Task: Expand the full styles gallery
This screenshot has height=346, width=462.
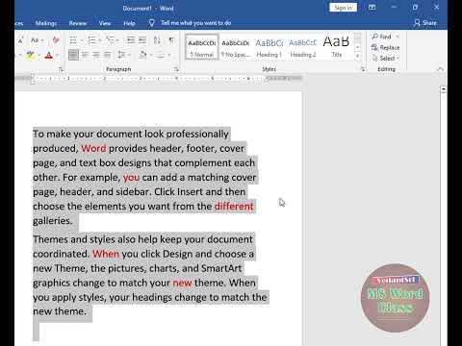Action: pos(358,56)
